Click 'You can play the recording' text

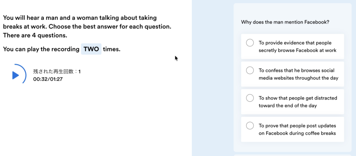41,49
